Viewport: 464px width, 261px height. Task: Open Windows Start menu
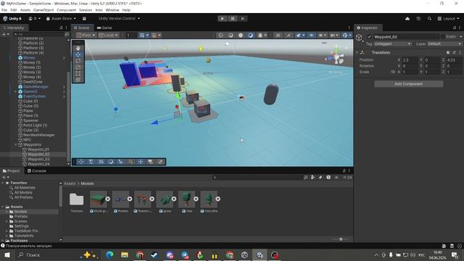pyautogui.click(x=7, y=254)
